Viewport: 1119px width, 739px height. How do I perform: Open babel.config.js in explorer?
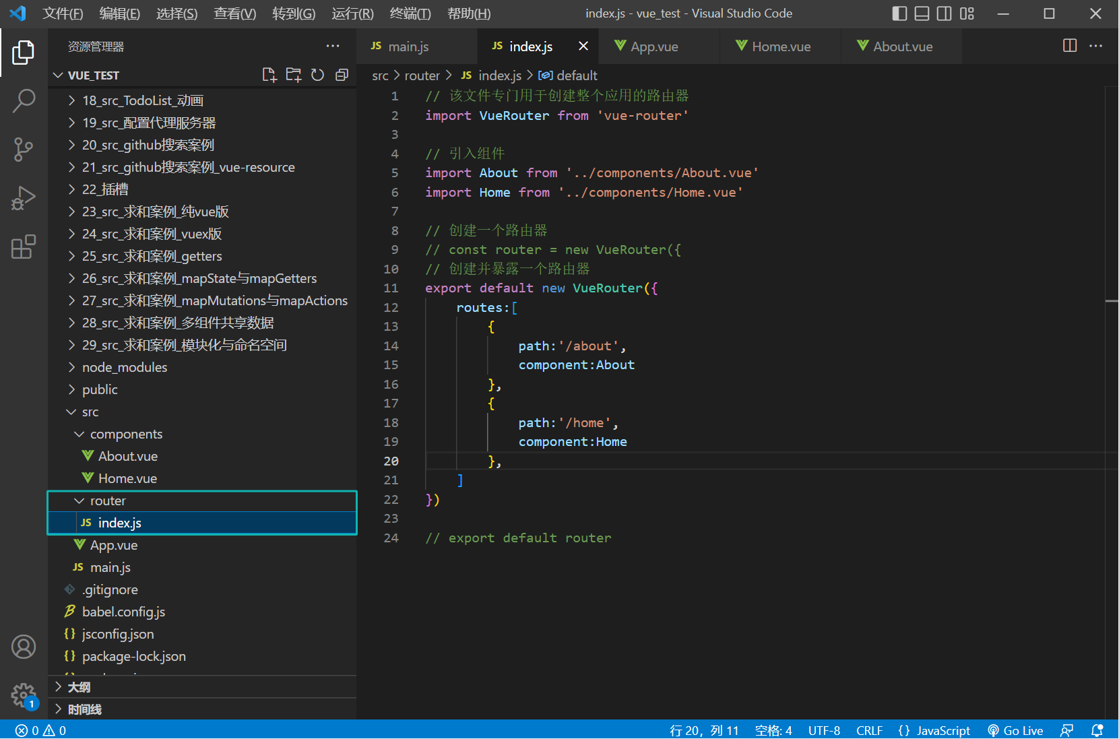tap(202, 612)
